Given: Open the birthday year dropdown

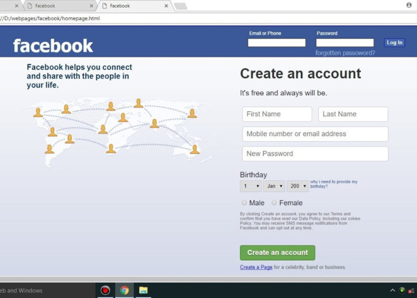Looking at the screenshot, I should tap(298, 186).
